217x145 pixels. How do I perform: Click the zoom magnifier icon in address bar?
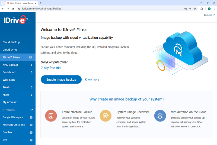[190, 9]
